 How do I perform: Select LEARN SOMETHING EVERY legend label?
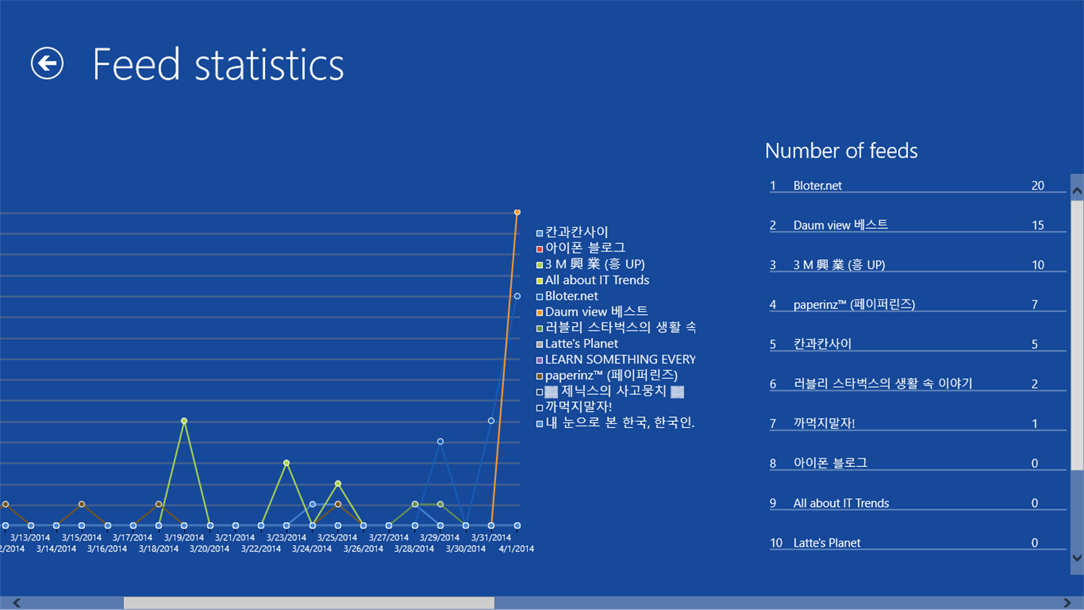[x=620, y=359]
